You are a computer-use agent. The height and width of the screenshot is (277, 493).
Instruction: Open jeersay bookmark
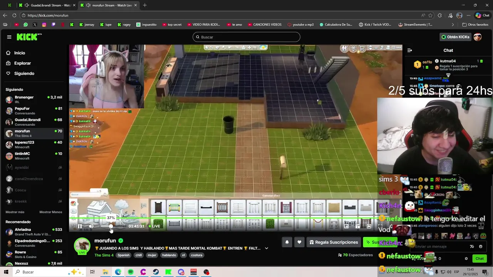click(x=86, y=25)
